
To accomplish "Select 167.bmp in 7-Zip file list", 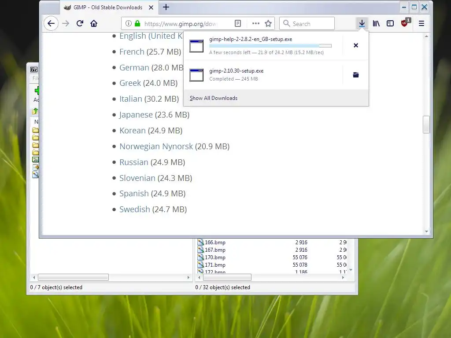I will pos(215,250).
